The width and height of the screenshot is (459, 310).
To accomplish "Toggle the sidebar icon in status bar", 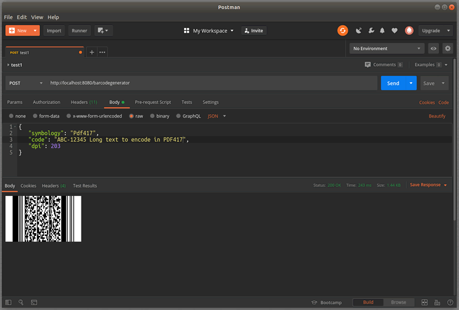I will pos(8,302).
